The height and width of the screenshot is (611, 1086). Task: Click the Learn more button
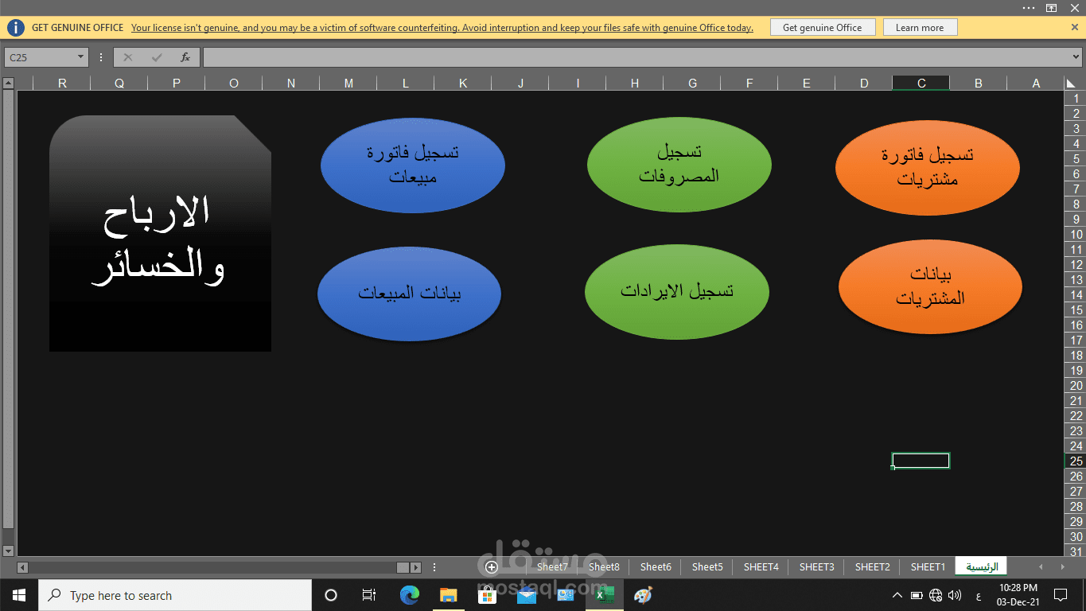coord(920,27)
